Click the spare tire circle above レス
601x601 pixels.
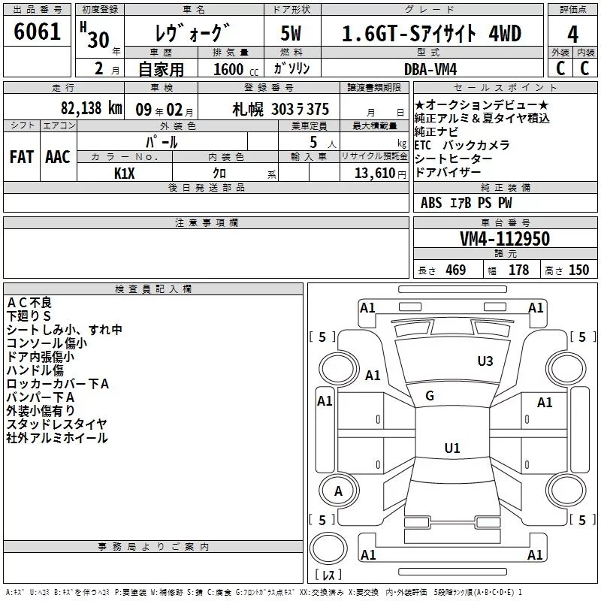[x=328, y=548]
